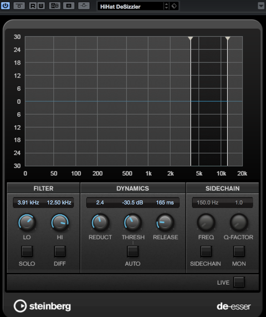
Task: Click the 3.91 kHz LO frequency field
Action: (28, 203)
